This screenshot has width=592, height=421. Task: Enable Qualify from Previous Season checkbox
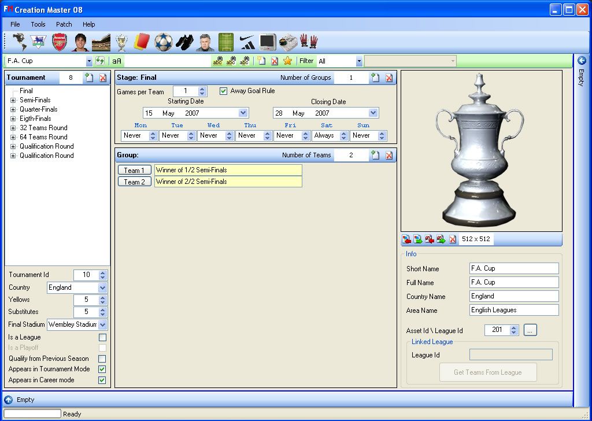tap(102, 359)
